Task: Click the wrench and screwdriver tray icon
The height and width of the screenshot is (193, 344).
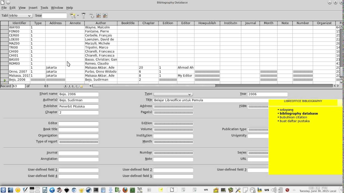Action: click(x=238, y=190)
